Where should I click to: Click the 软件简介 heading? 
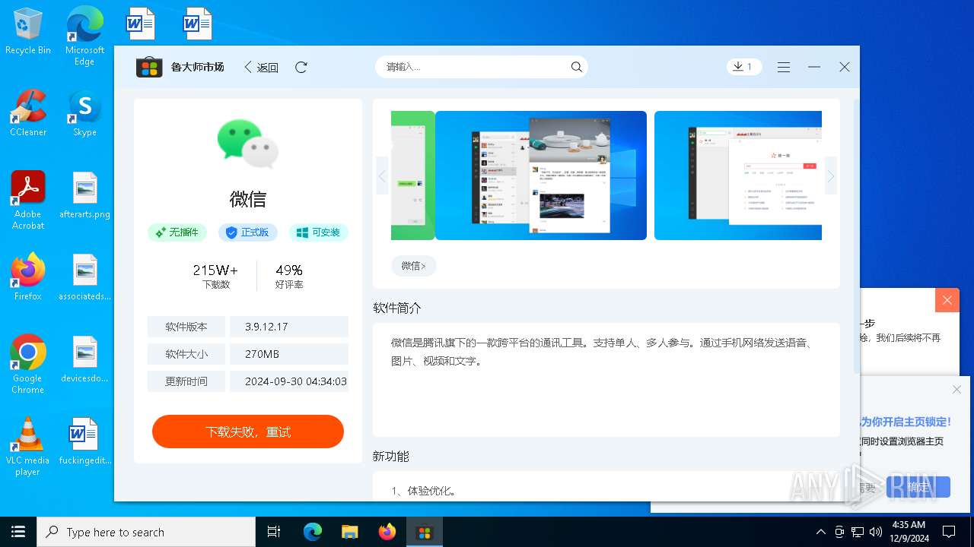click(x=397, y=308)
